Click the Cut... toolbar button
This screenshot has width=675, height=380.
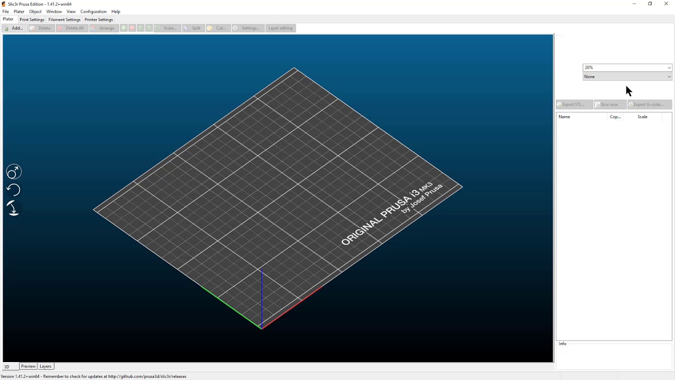coord(217,28)
